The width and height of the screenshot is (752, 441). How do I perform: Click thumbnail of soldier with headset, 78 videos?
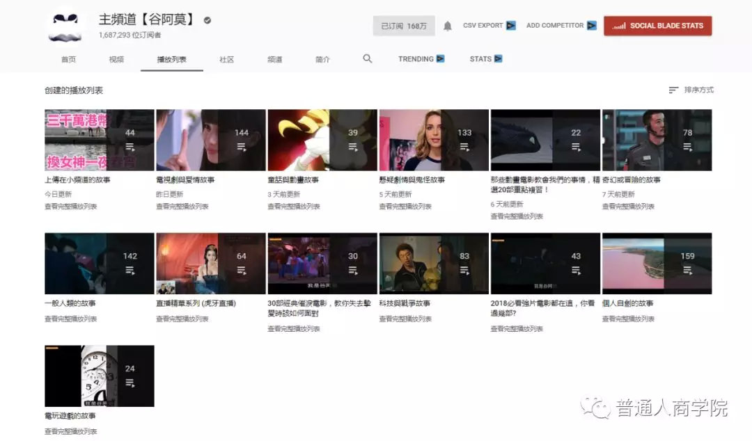tap(657, 140)
